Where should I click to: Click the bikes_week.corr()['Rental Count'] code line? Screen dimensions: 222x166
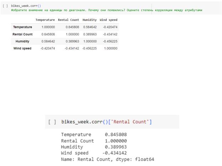pos(106,122)
